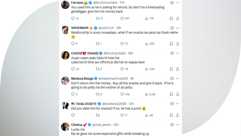Open @ShutUpVoidd profile handle link
Screen dimensions: 241x136
pos(114,53)
